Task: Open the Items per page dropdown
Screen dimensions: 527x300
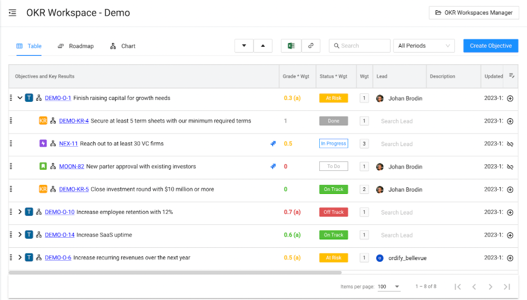Action: (x=388, y=287)
